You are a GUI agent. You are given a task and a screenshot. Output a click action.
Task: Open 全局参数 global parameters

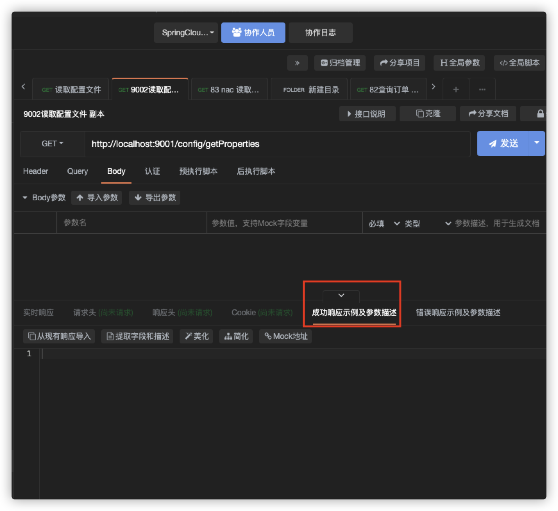[x=459, y=63]
